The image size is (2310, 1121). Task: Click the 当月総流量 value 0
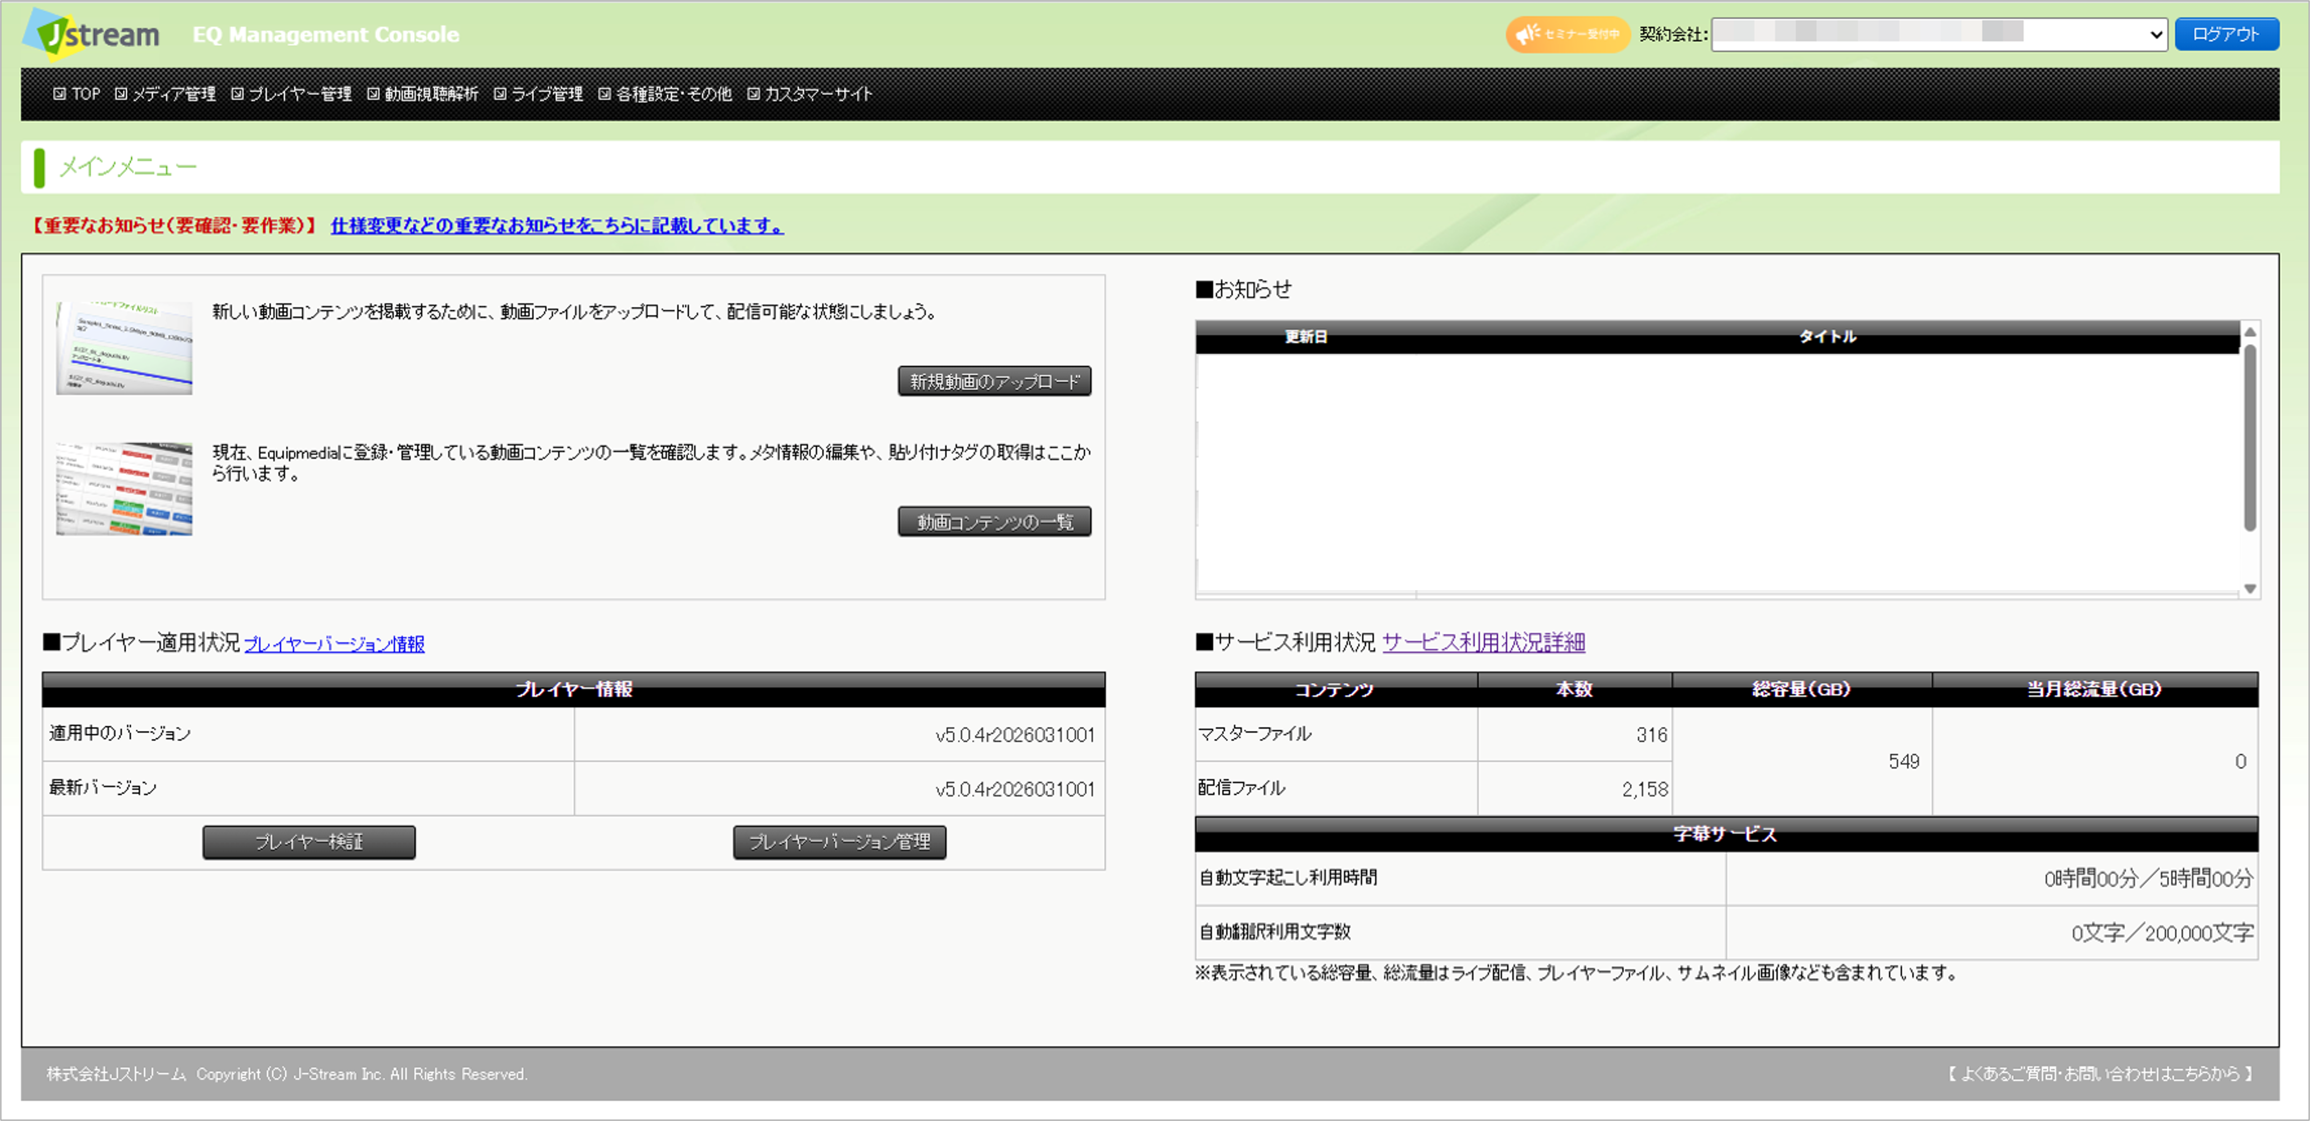click(x=2240, y=762)
